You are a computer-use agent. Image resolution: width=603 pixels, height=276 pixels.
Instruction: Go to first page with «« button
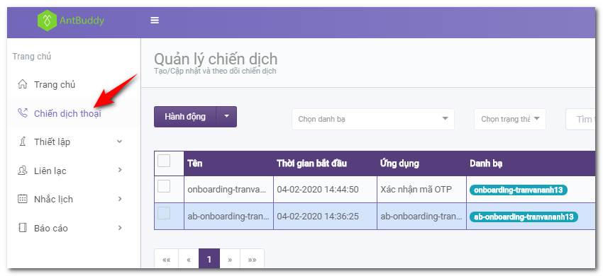[167, 259]
